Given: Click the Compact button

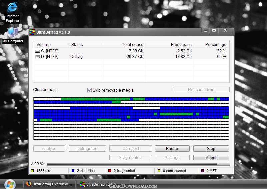Looking at the screenshot, I should point(131,148).
